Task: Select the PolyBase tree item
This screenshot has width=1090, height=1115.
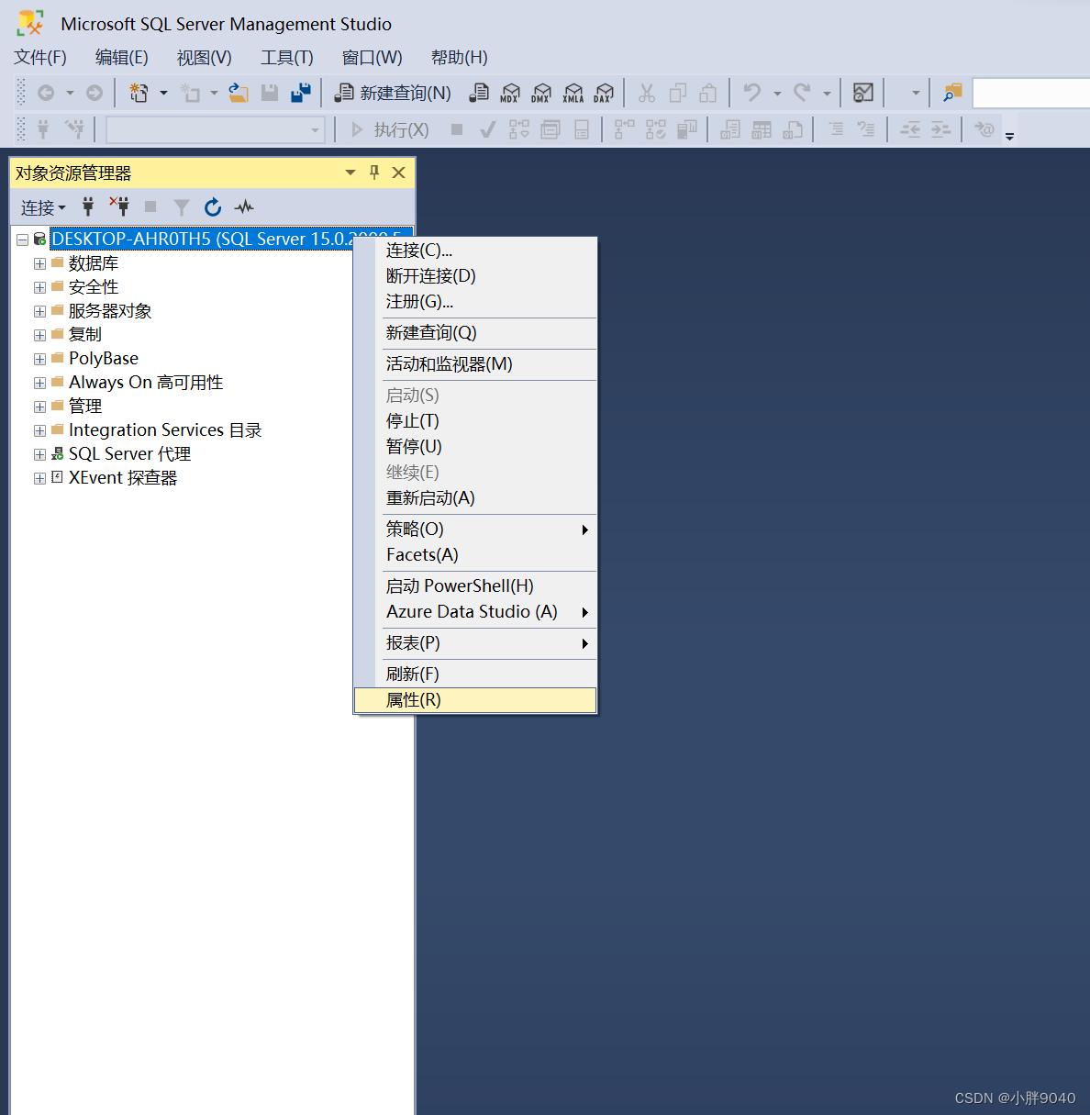Action: tap(104, 359)
